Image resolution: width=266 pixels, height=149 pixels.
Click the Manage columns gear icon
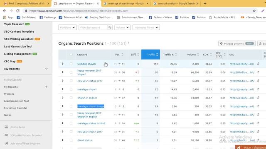tap(221, 43)
